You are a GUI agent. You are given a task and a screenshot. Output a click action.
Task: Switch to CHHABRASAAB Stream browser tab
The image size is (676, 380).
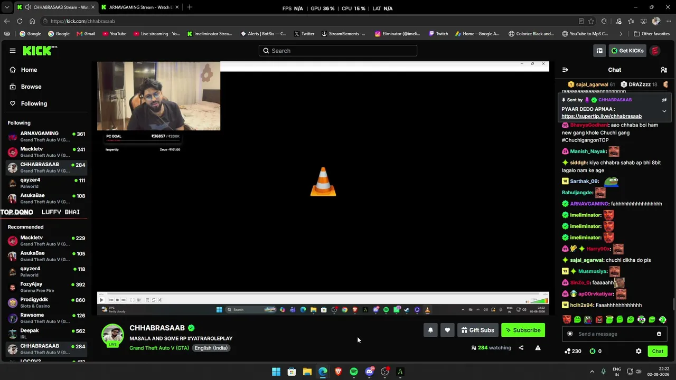click(x=55, y=7)
